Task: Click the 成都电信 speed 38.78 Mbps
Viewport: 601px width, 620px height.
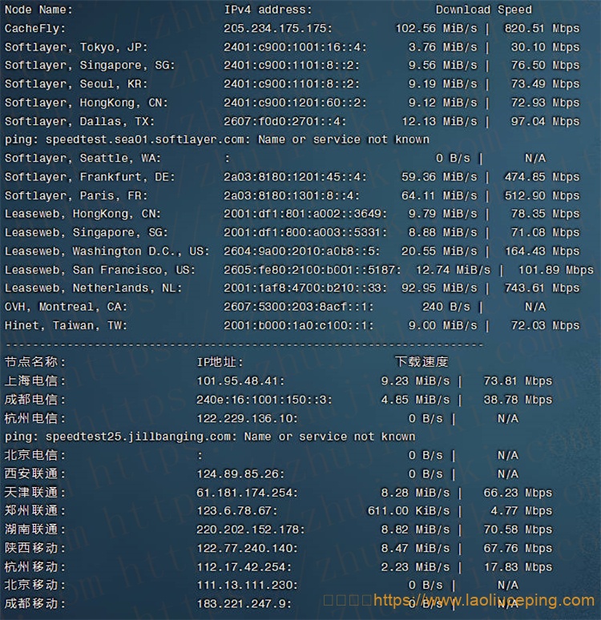Action: click(518, 400)
